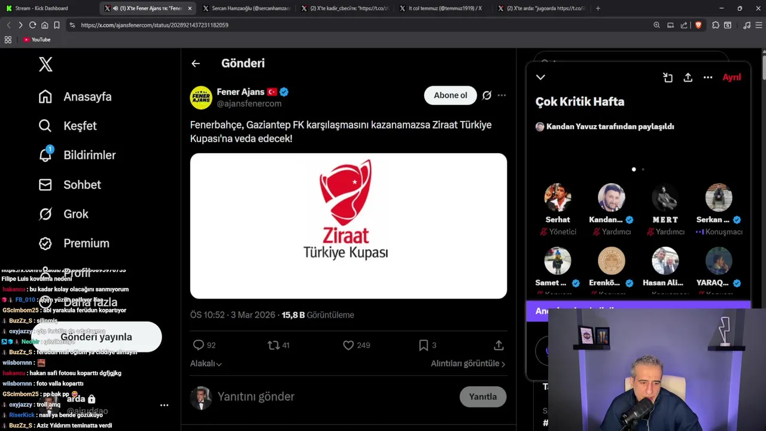The image size is (766, 431).
Task: Open MERT co-host avatar in Space
Action: [x=665, y=198]
